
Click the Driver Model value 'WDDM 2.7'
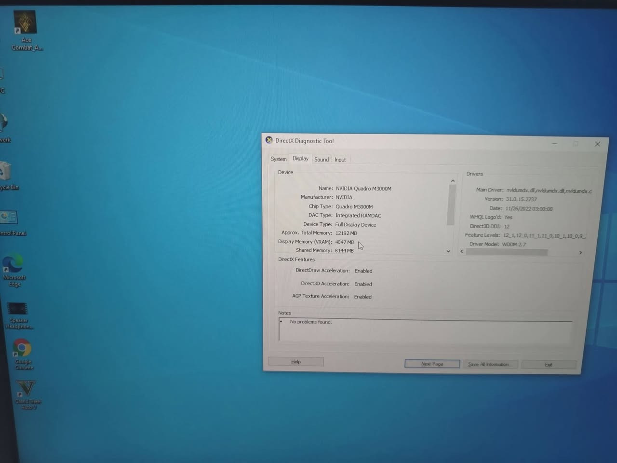point(514,245)
